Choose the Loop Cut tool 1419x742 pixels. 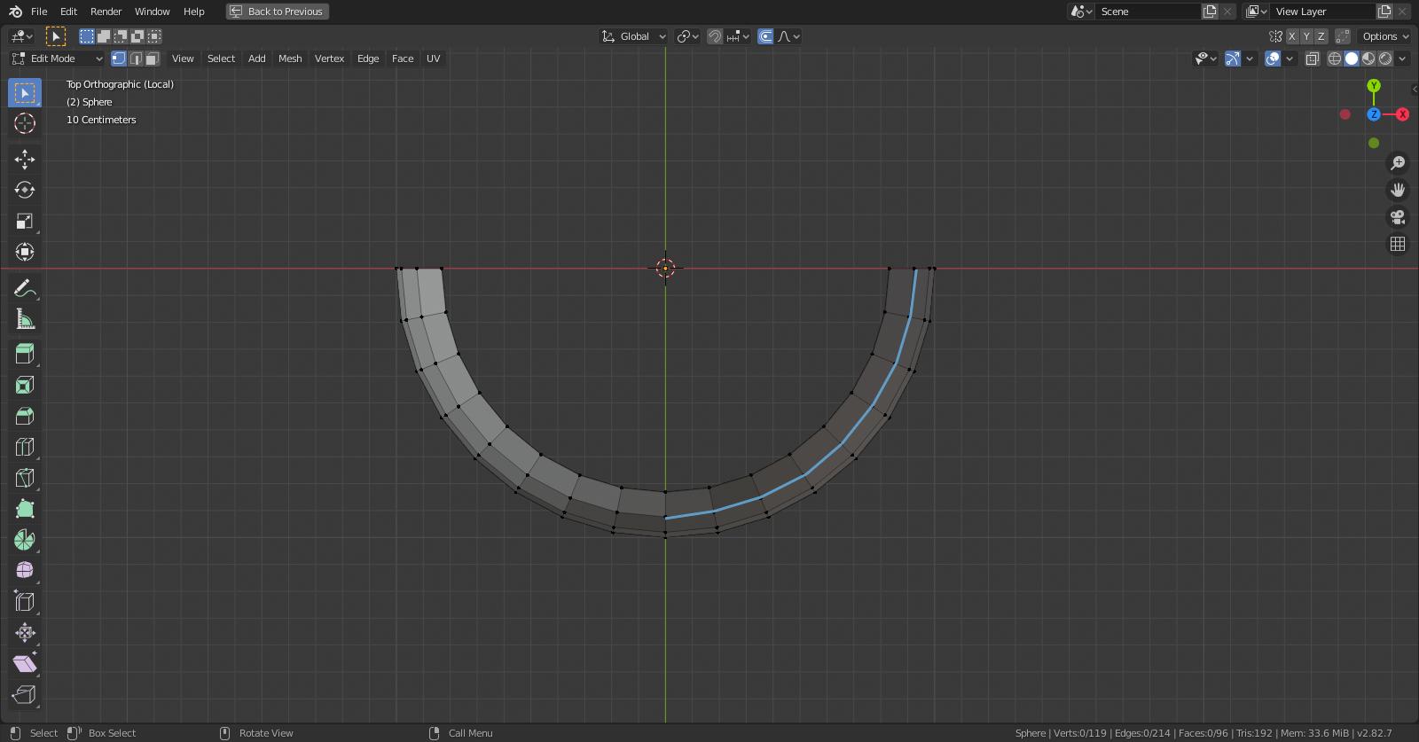[25, 448]
